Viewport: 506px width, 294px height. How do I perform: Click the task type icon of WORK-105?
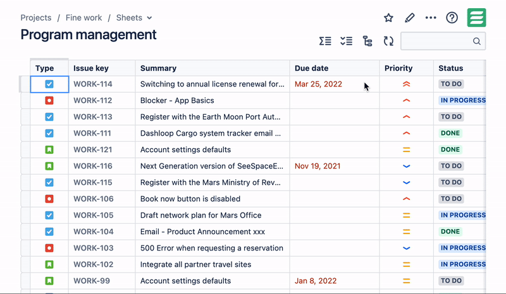pos(49,215)
